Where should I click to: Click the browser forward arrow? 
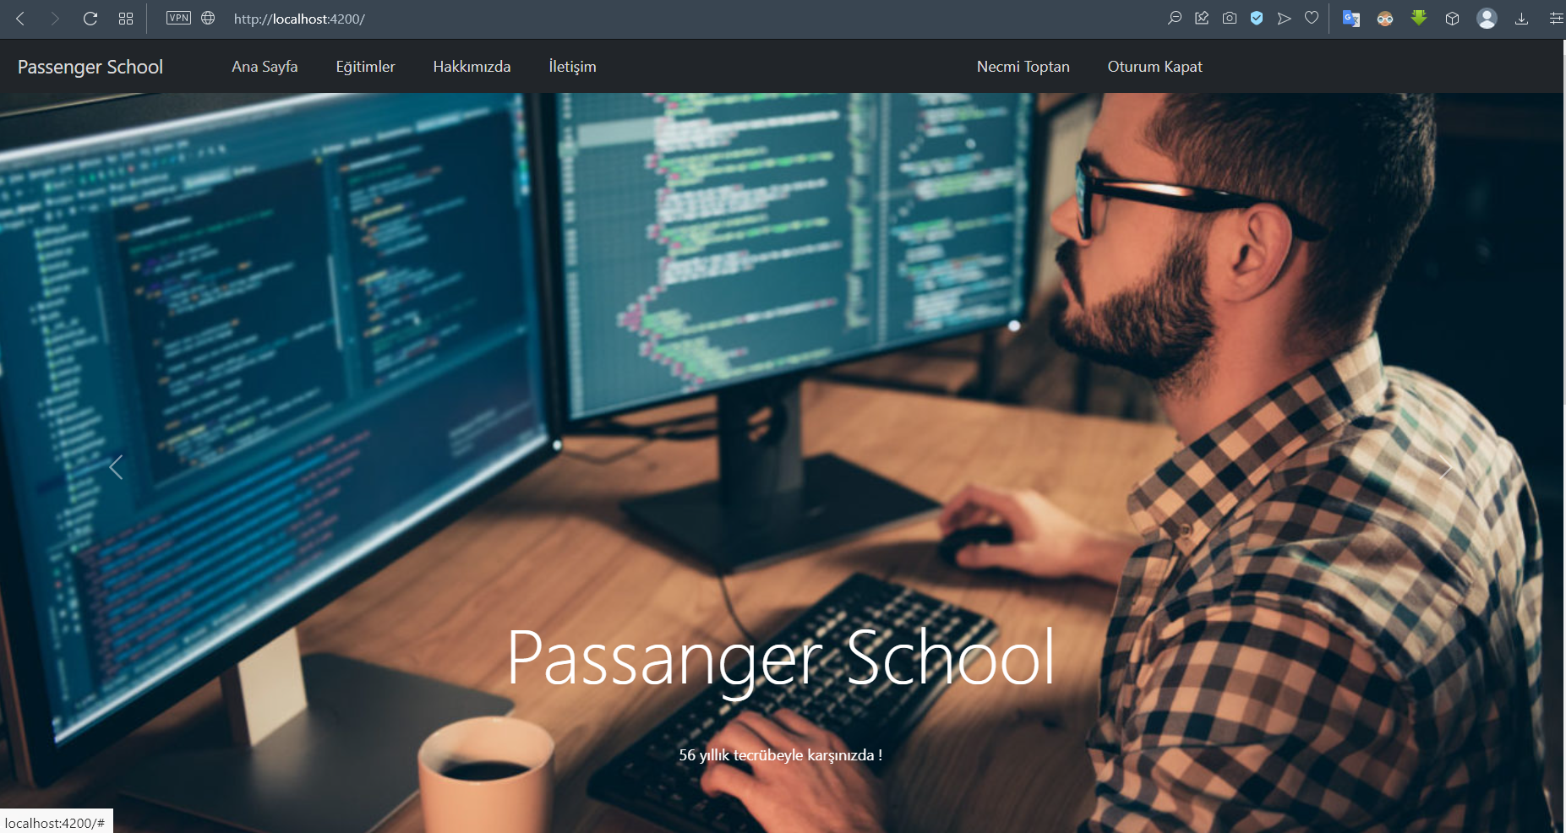pos(55,19)
